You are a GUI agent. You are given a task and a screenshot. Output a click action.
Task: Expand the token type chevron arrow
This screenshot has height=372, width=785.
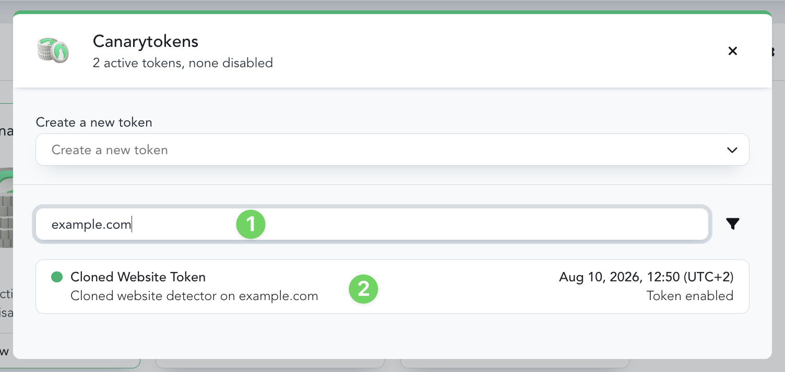click(x=732, y=150)
